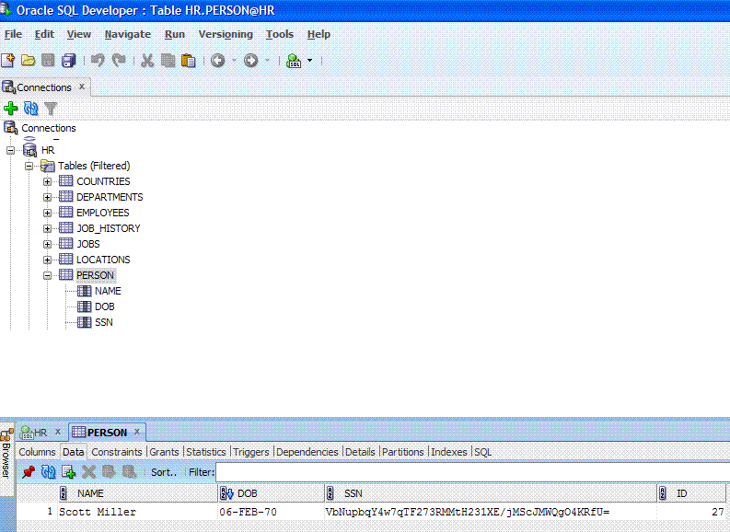This screenshot has height=532, width=730.
Task: Open the SQL Worksheet dropdown arrow
Action: point(309,61)
